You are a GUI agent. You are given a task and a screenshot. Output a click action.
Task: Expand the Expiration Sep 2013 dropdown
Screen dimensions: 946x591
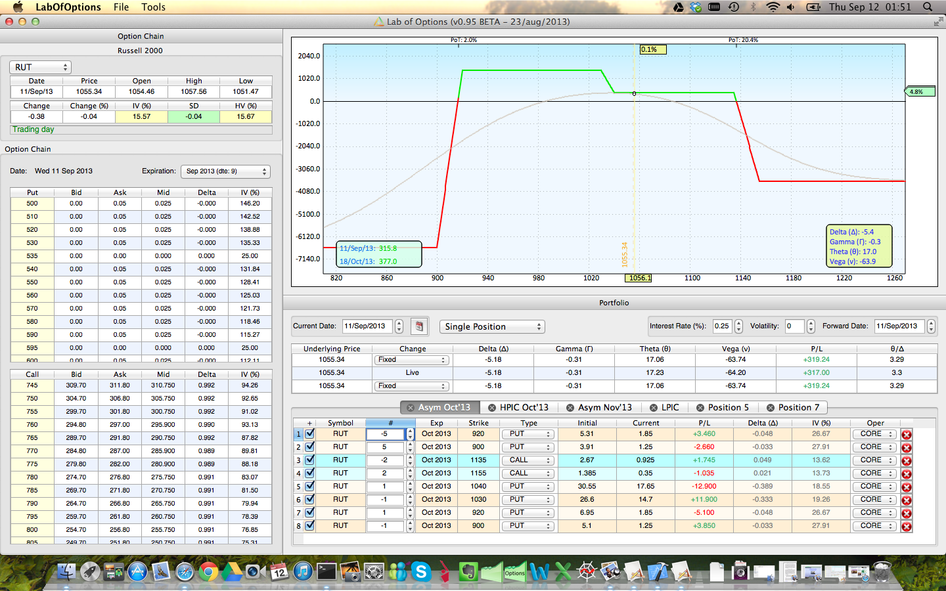point(225,171)
